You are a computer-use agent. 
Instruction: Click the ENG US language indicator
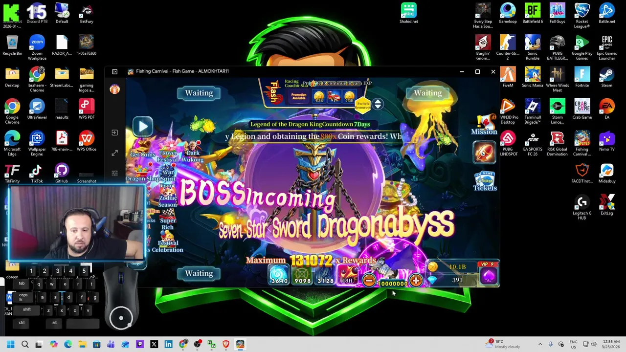click(x=573, y=344)
